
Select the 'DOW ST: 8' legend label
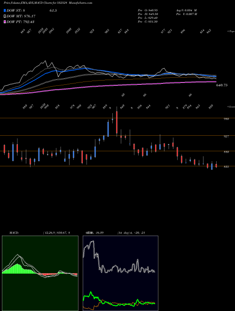coord(16,10)
